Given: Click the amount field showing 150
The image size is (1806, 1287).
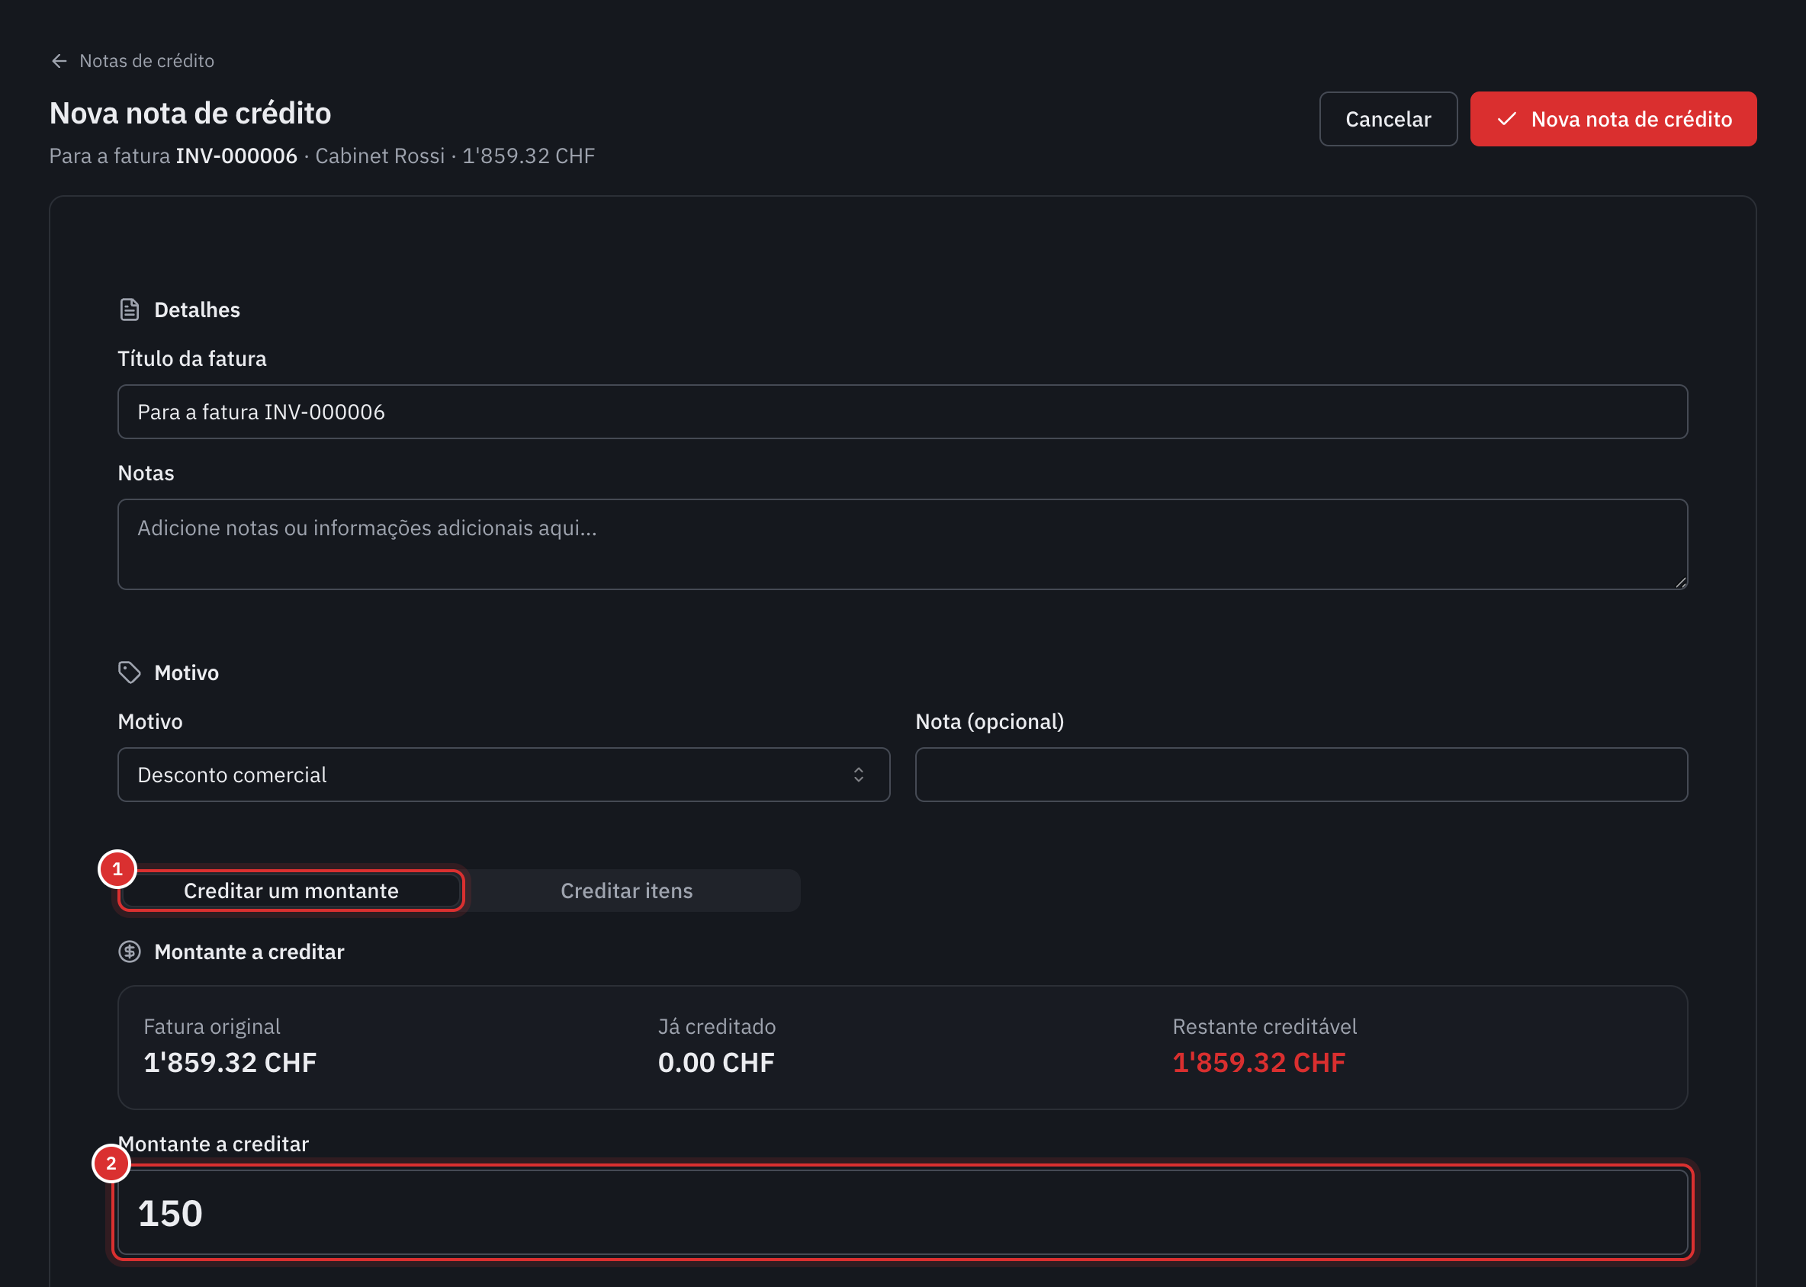Looking at the screenshot, I should point(902,1212).
